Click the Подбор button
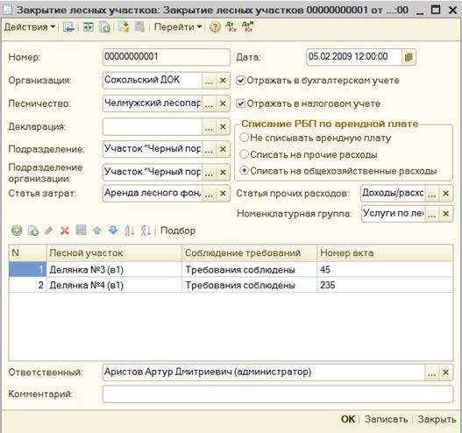462x433 pixels. 178,231
